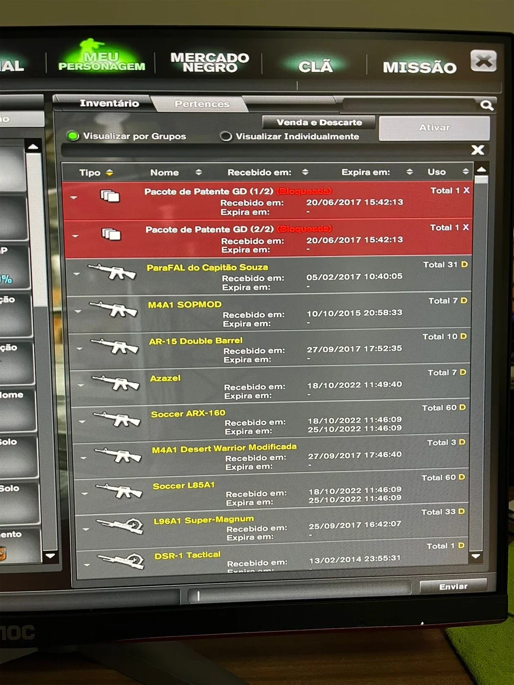Expand the Azazel group arrow
The image size is (514, 685).
(x=81, y=385)
